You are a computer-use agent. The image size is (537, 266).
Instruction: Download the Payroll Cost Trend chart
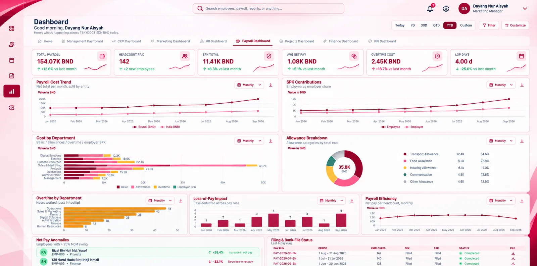(x=271, y=85)
